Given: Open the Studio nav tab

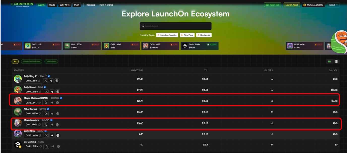Looking at the screenshot, I should pos(52,5).
